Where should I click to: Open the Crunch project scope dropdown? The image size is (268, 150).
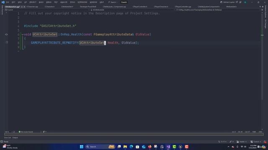click(x=46, y=10)
